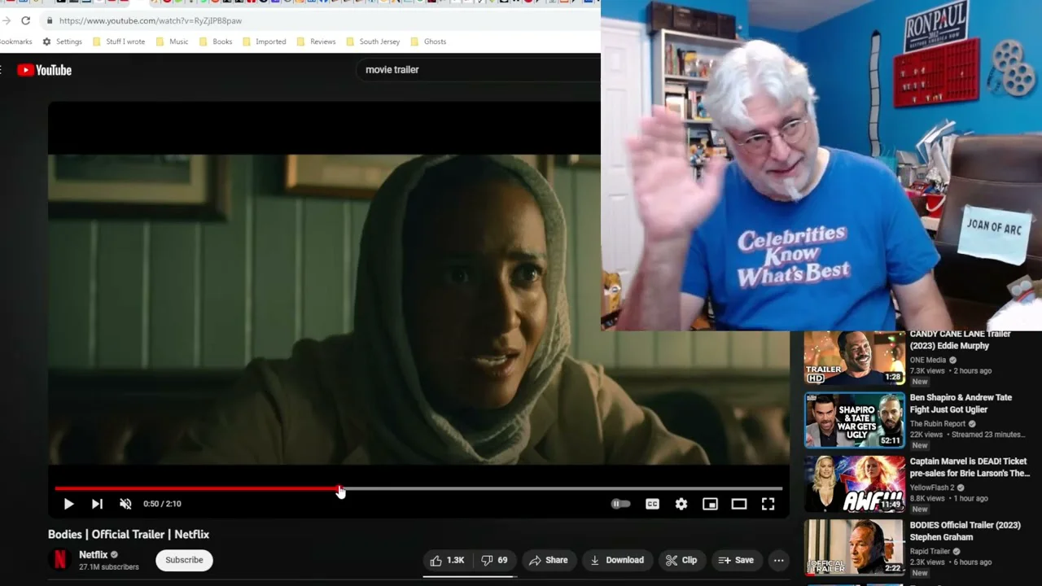1042x586 pixels.
Task: Unmute the video volume icon
Action: pos(125,504)
